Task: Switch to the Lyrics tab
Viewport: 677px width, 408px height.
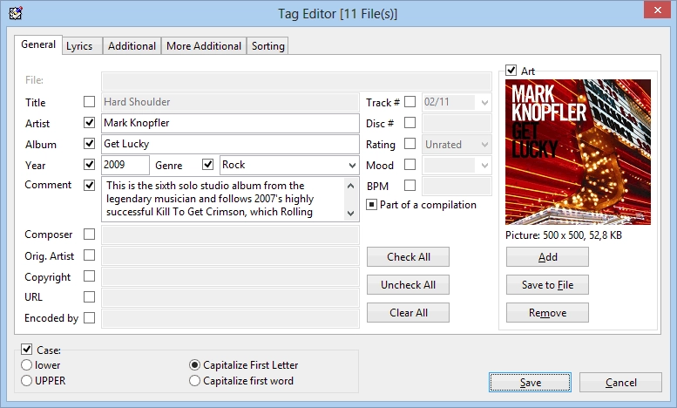Action: 82,46
